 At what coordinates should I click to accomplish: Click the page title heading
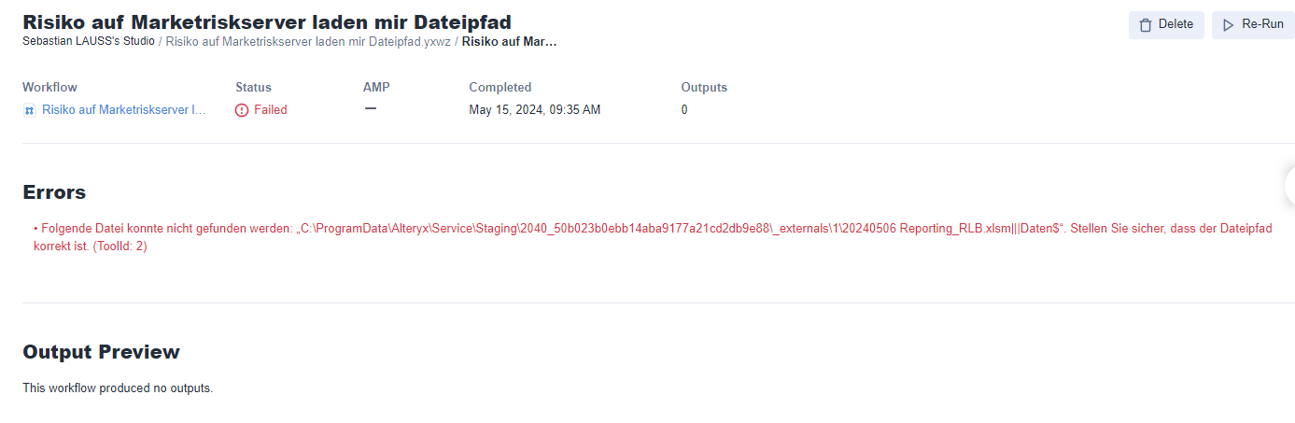pyautogui.click(x=267, y=21)
